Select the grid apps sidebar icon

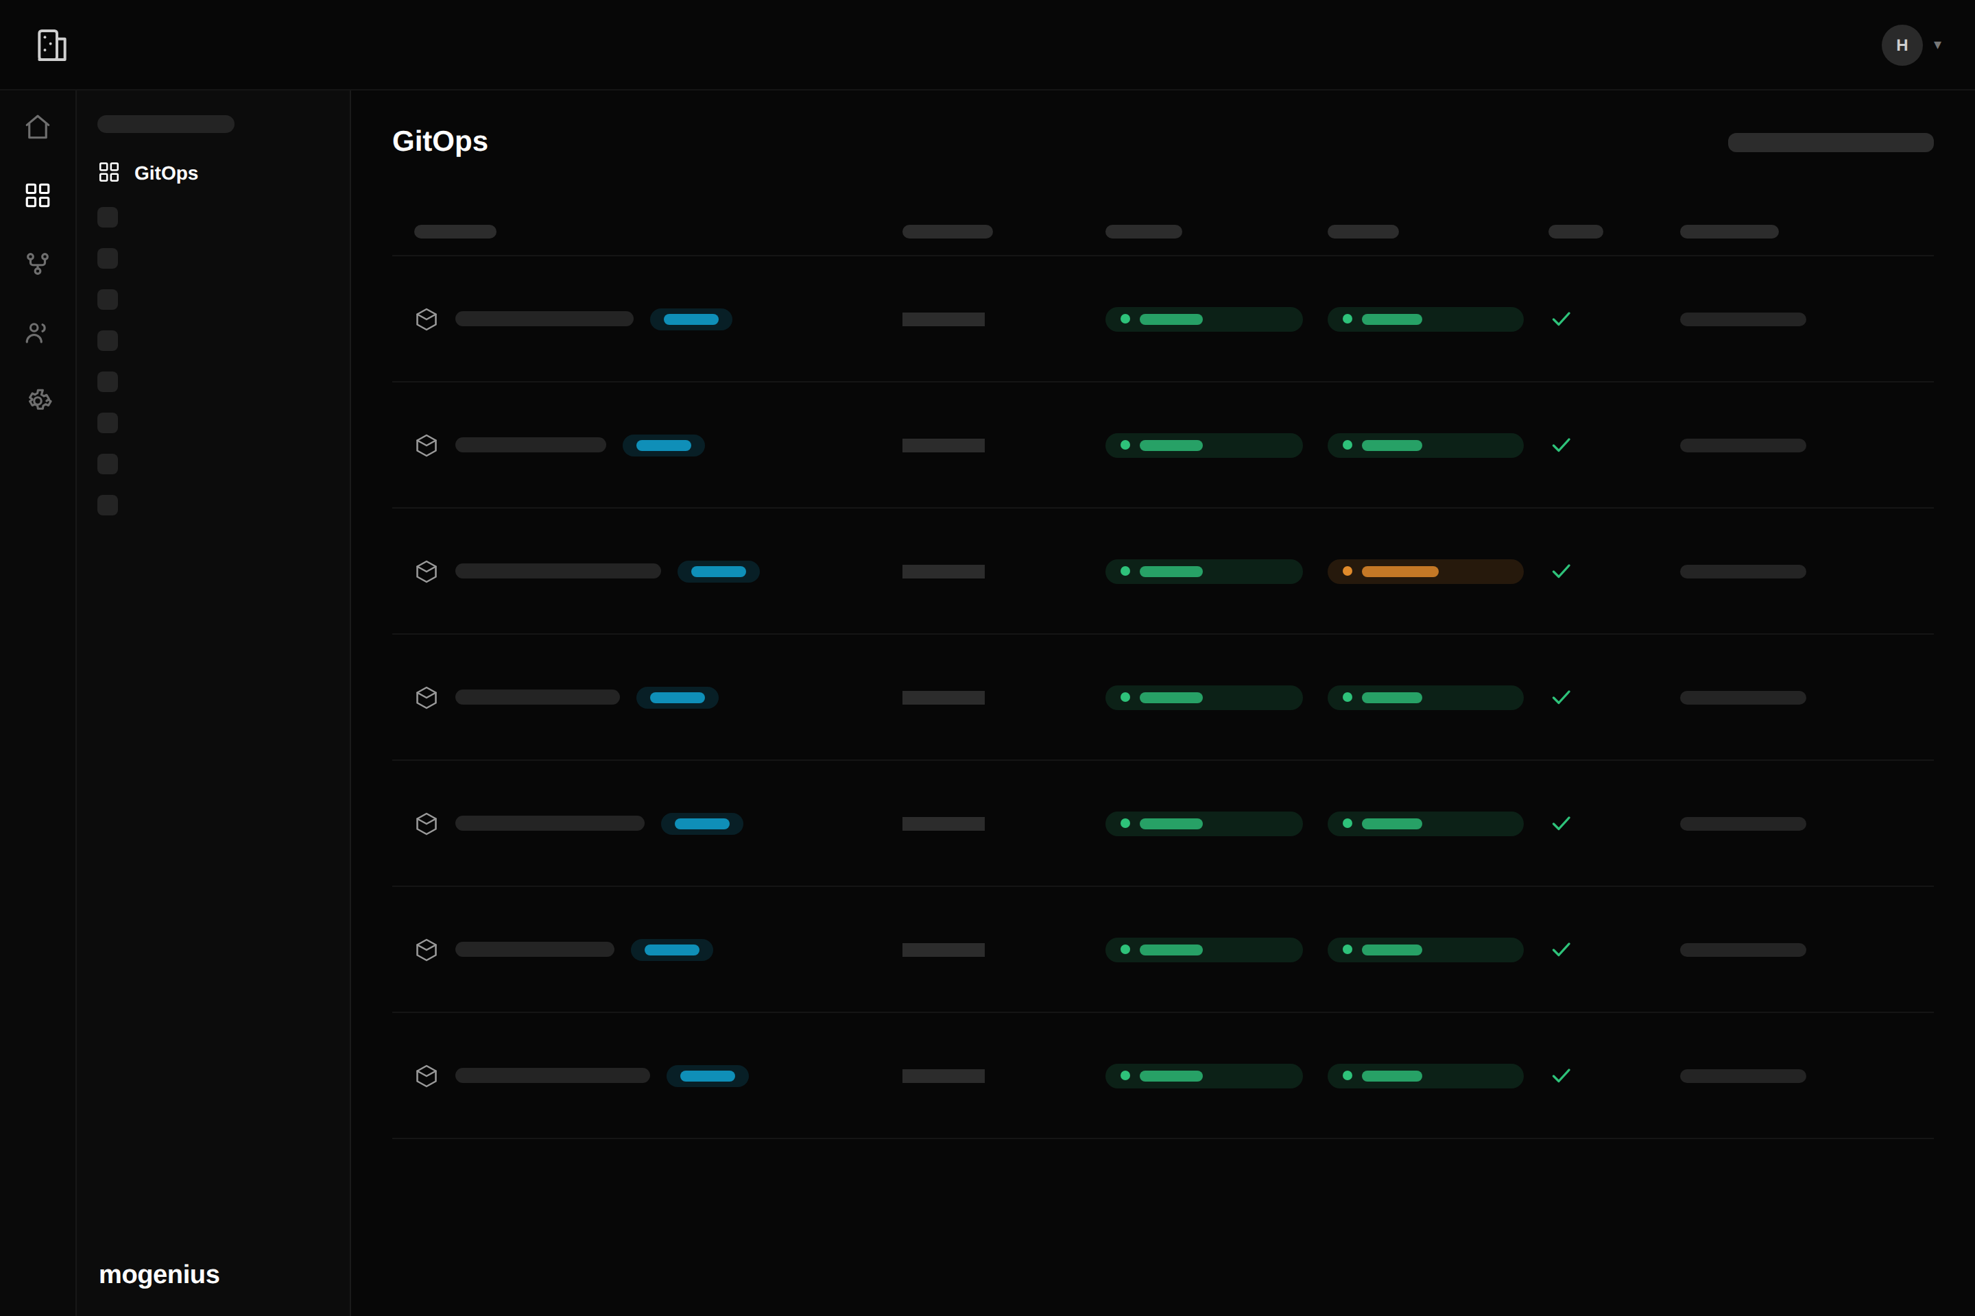pos(38,195)
